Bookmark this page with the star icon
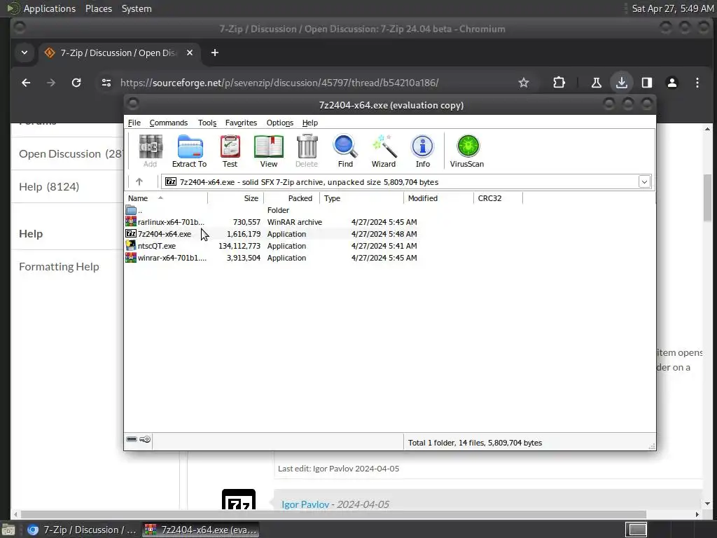 (x=524, y=83)
